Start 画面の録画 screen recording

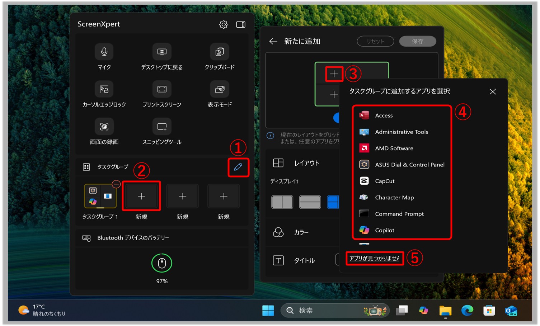tap(104, 126)
